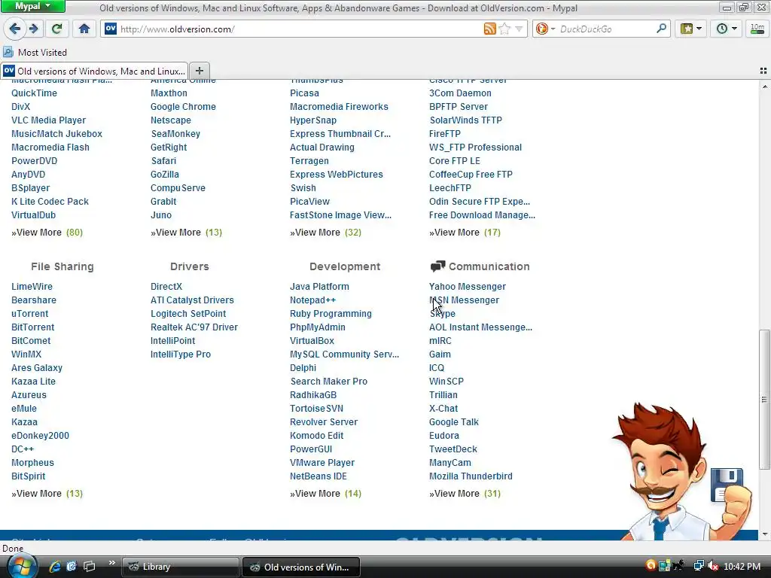Open the Kazaa Lite link

(33, 381)
